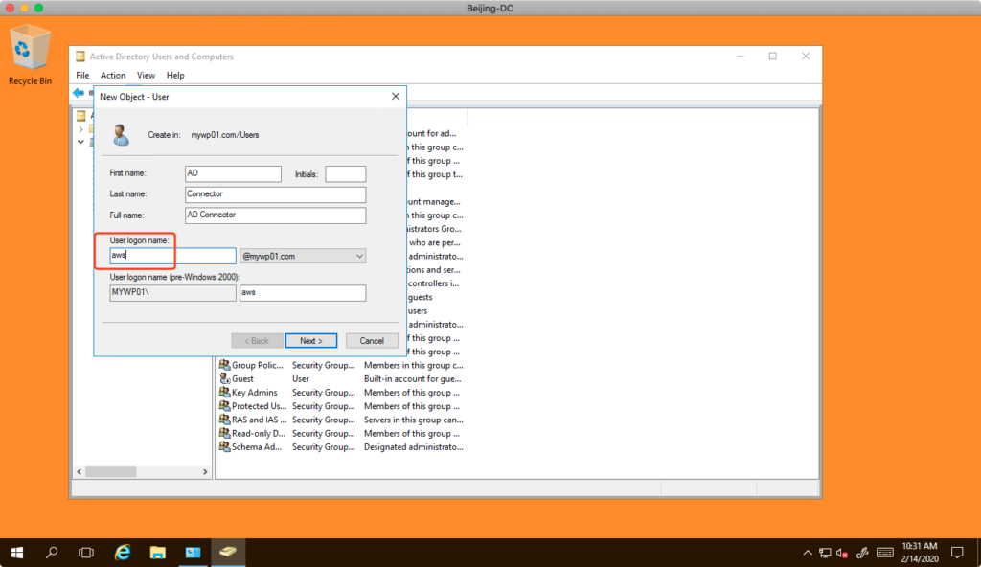The image size is (981, 567).
Task: Collapse the expanded domain tree node
Action: click(81, 141)
